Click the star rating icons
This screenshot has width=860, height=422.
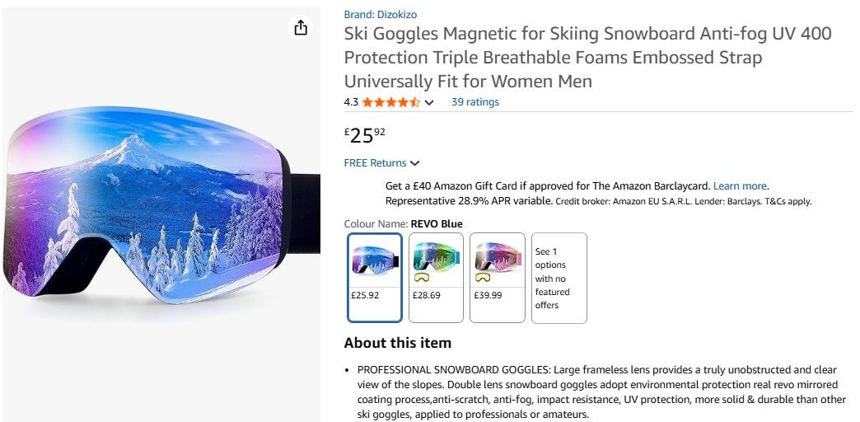391,102
